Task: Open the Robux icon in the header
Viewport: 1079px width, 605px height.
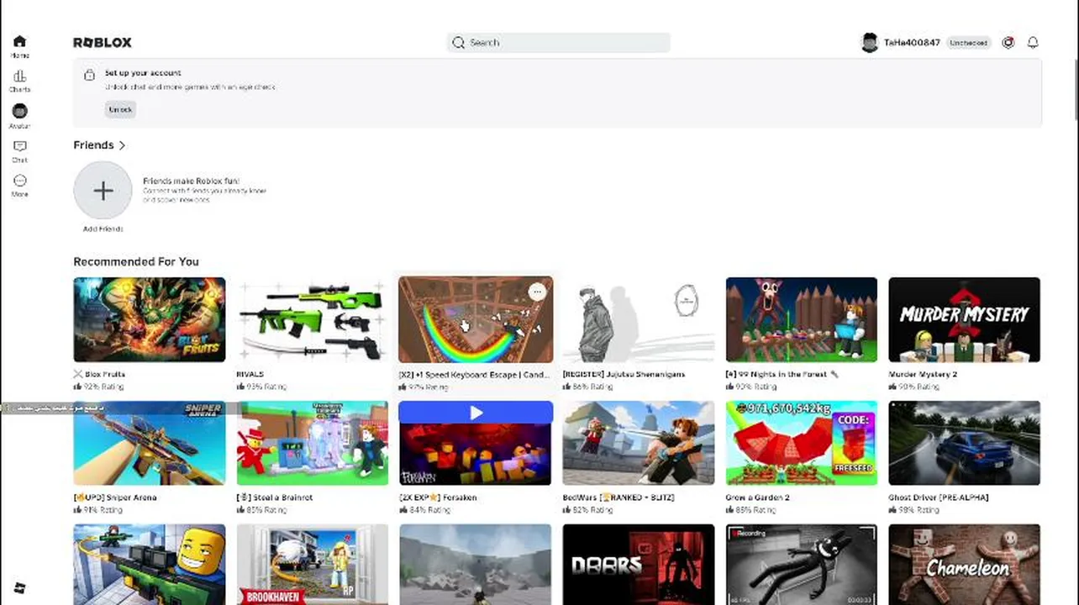Action: click(1008, 43)
